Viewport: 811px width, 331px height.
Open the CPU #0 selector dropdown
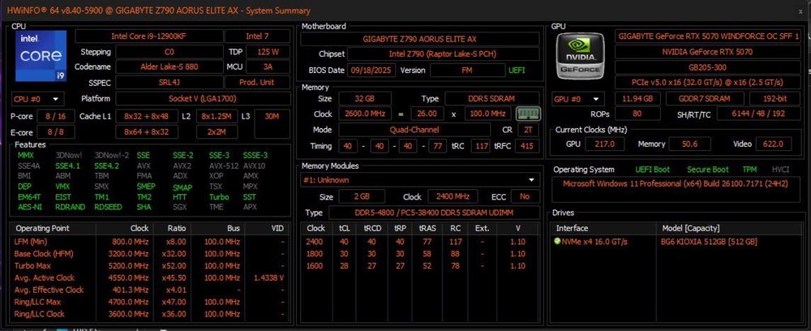[x=37, y=99]
